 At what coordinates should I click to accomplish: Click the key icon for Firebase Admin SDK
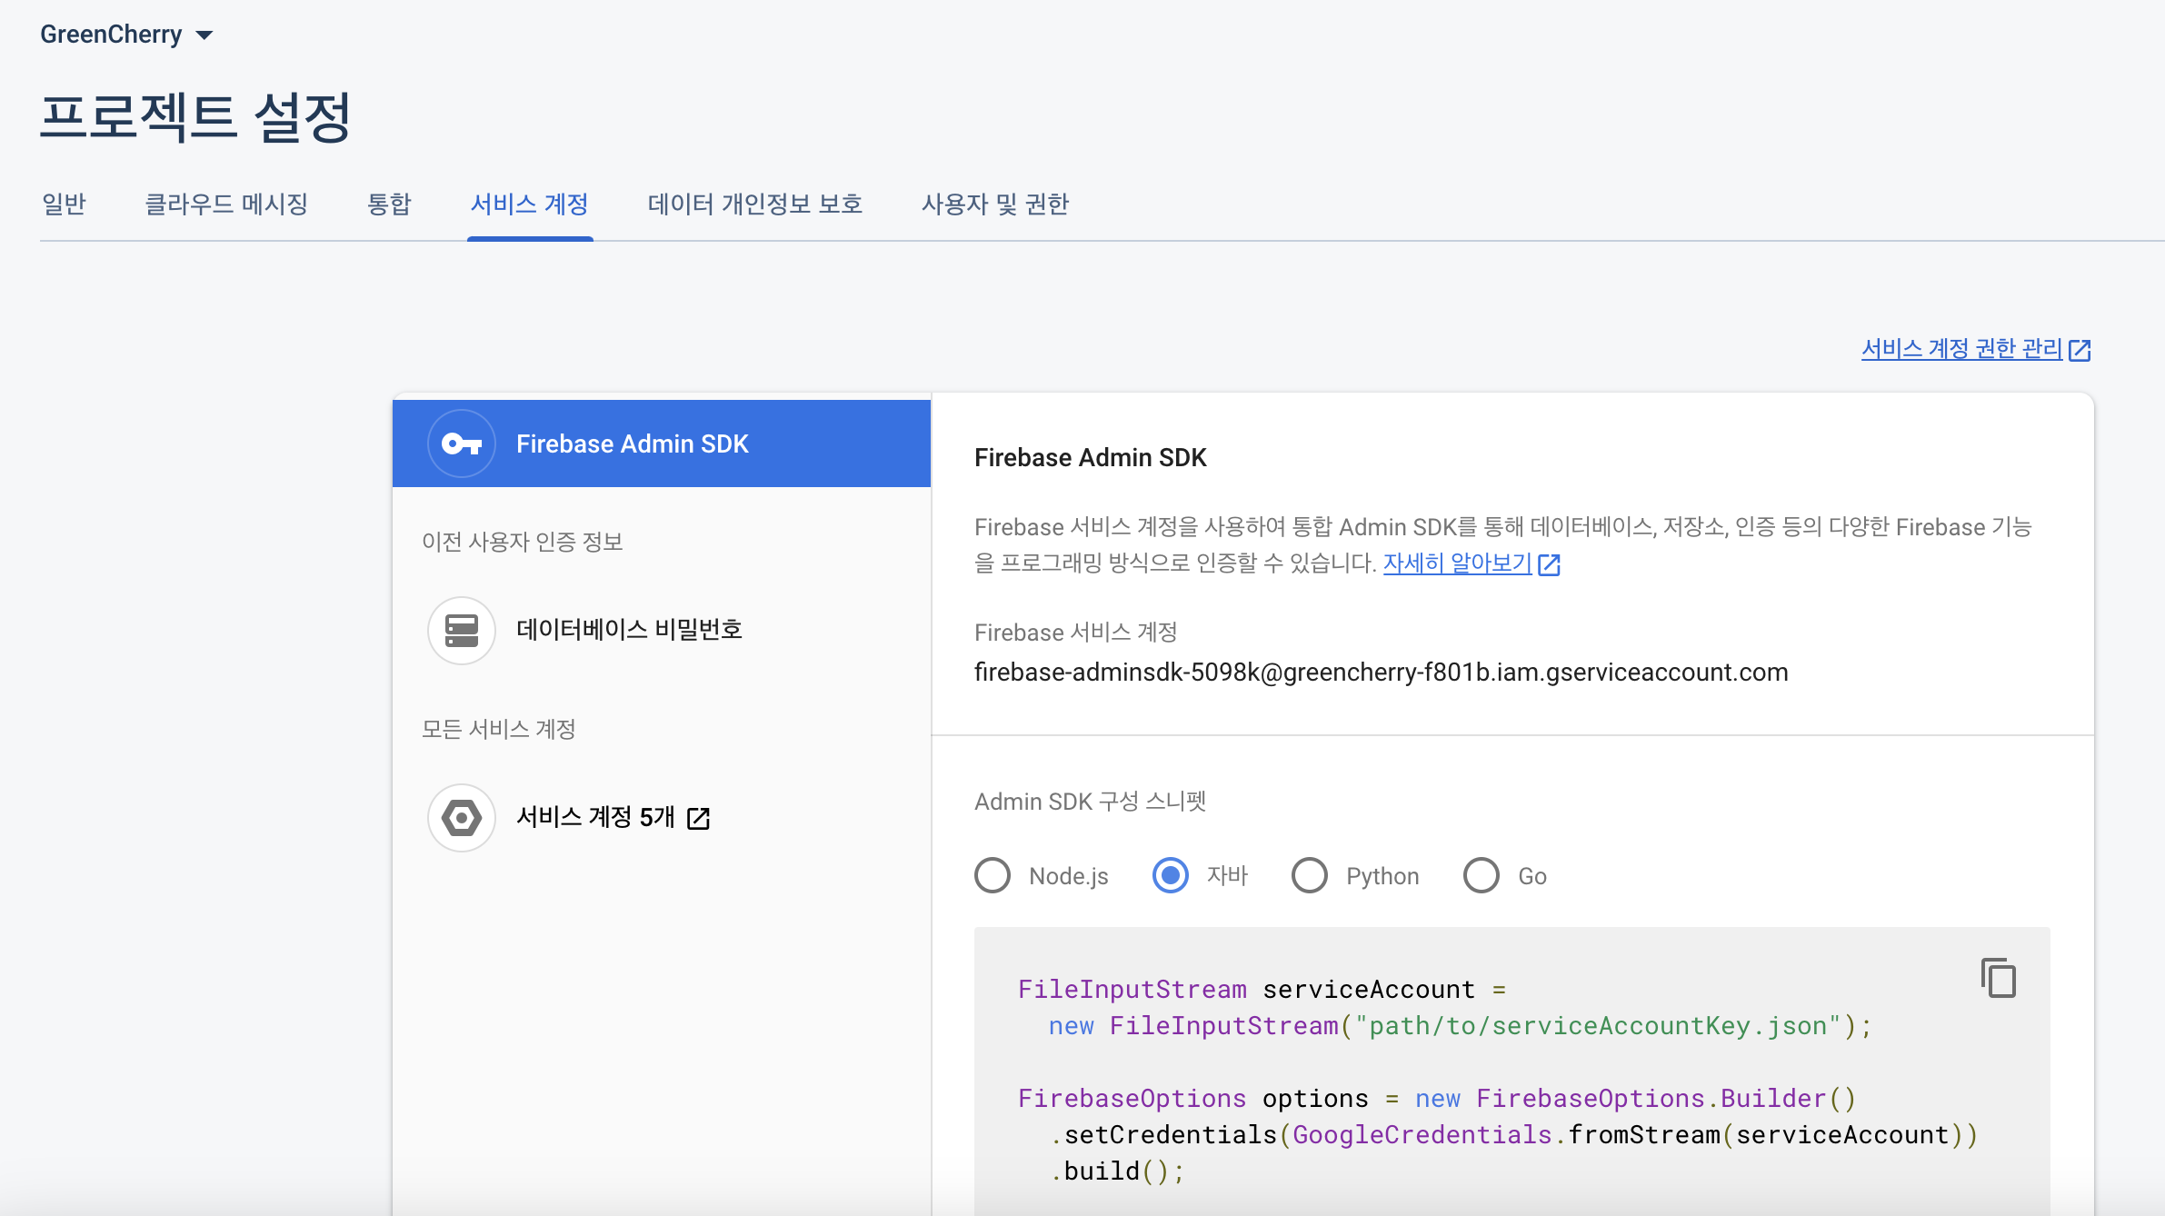(461, 444)
